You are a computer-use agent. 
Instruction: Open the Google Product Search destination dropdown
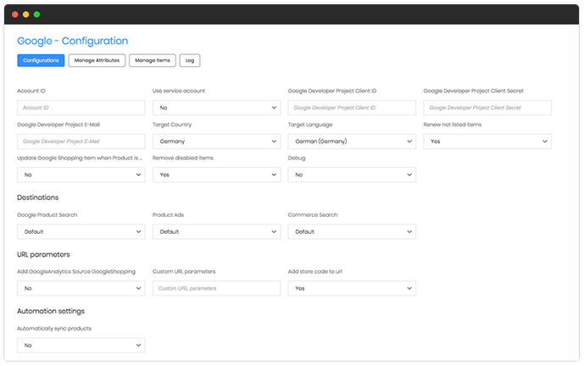81,231
